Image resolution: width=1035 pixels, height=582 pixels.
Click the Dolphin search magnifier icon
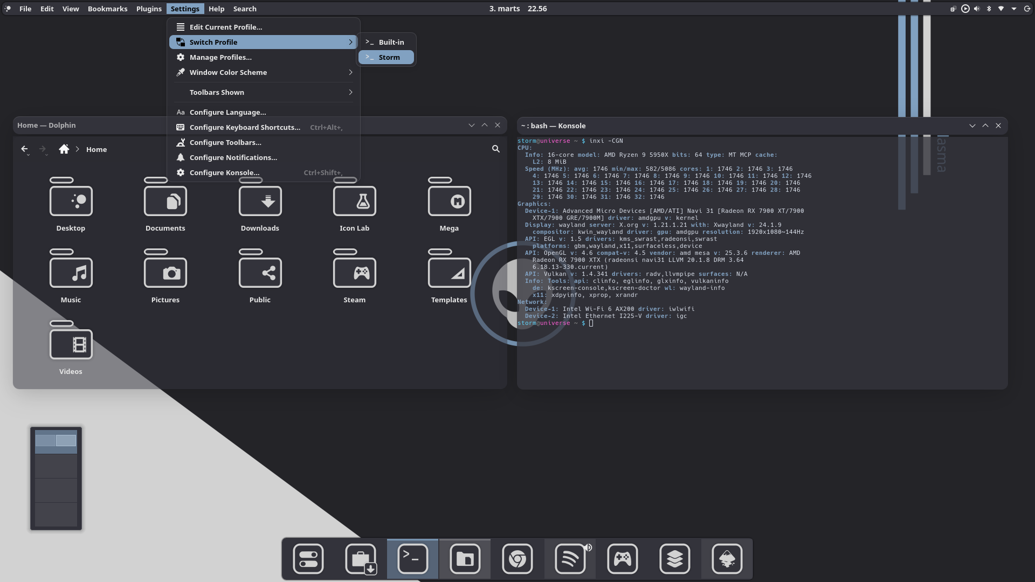(x=495, y=149)
